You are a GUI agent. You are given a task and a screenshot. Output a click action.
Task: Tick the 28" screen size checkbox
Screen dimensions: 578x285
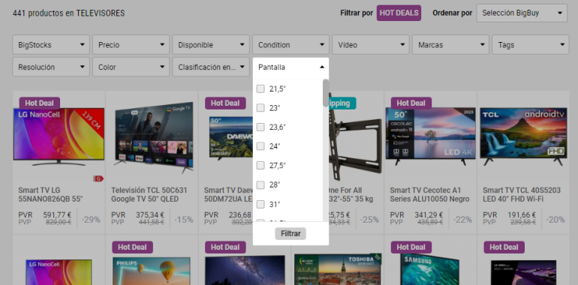click(260, 184)
